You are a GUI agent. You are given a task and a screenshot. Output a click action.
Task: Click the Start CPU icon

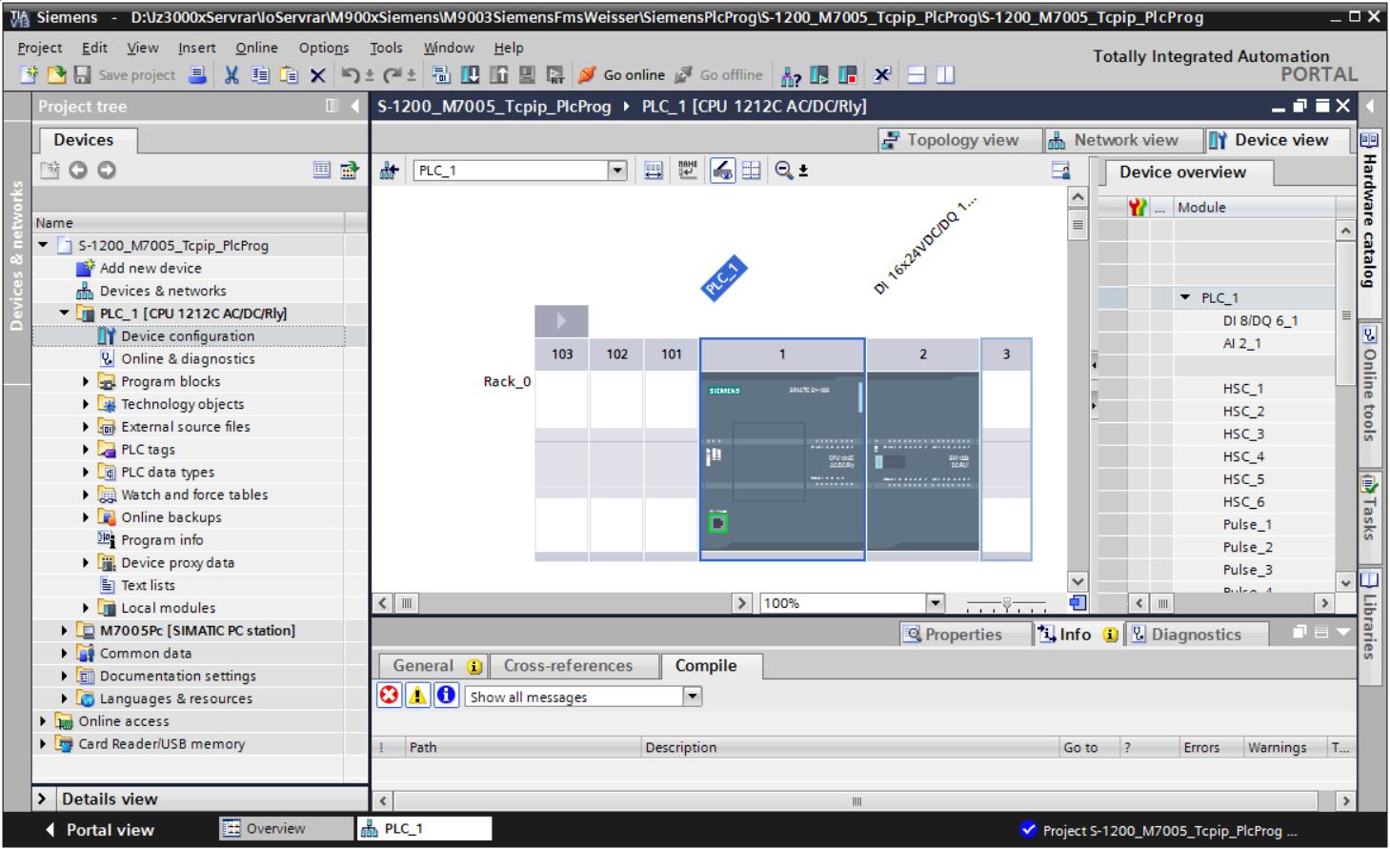tap(818, 75)
